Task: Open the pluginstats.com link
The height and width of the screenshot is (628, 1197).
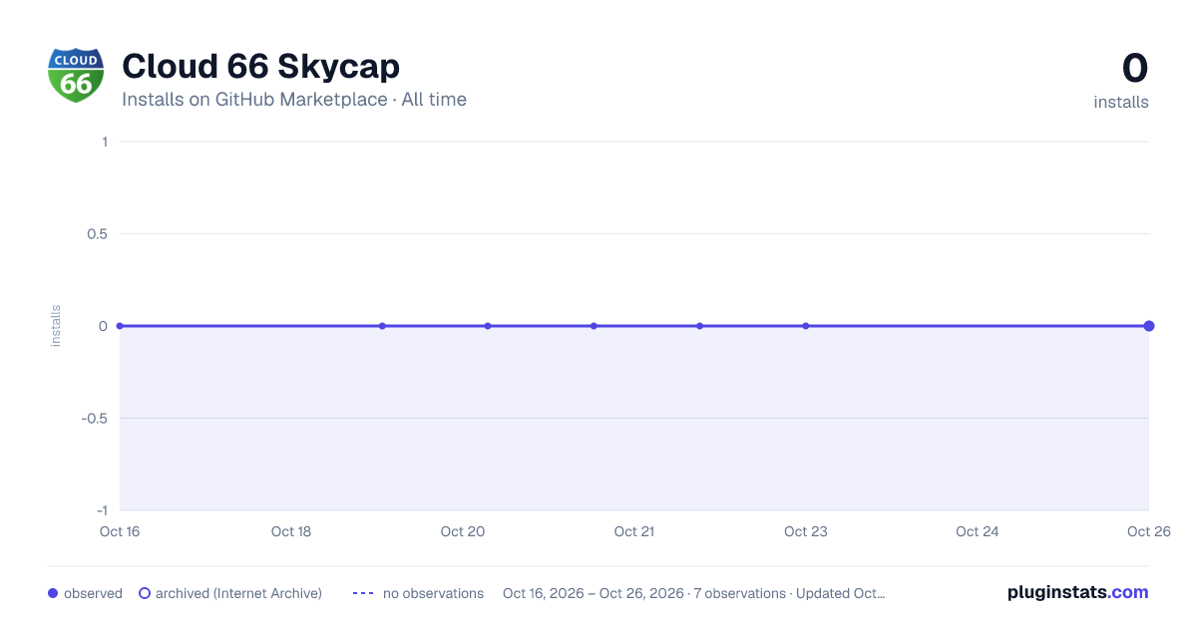Action: coord(1077,592)
